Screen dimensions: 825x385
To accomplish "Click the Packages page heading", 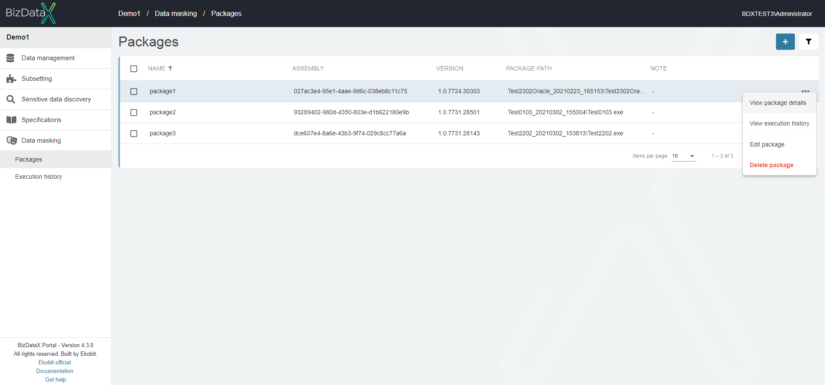I will (148, 42).
